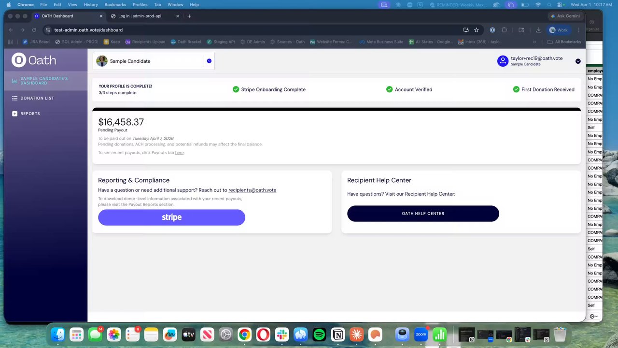Open the Profiles menu in menu bar
The width and height of the screenshot is (618, 348).
click(x=140, y=4)
